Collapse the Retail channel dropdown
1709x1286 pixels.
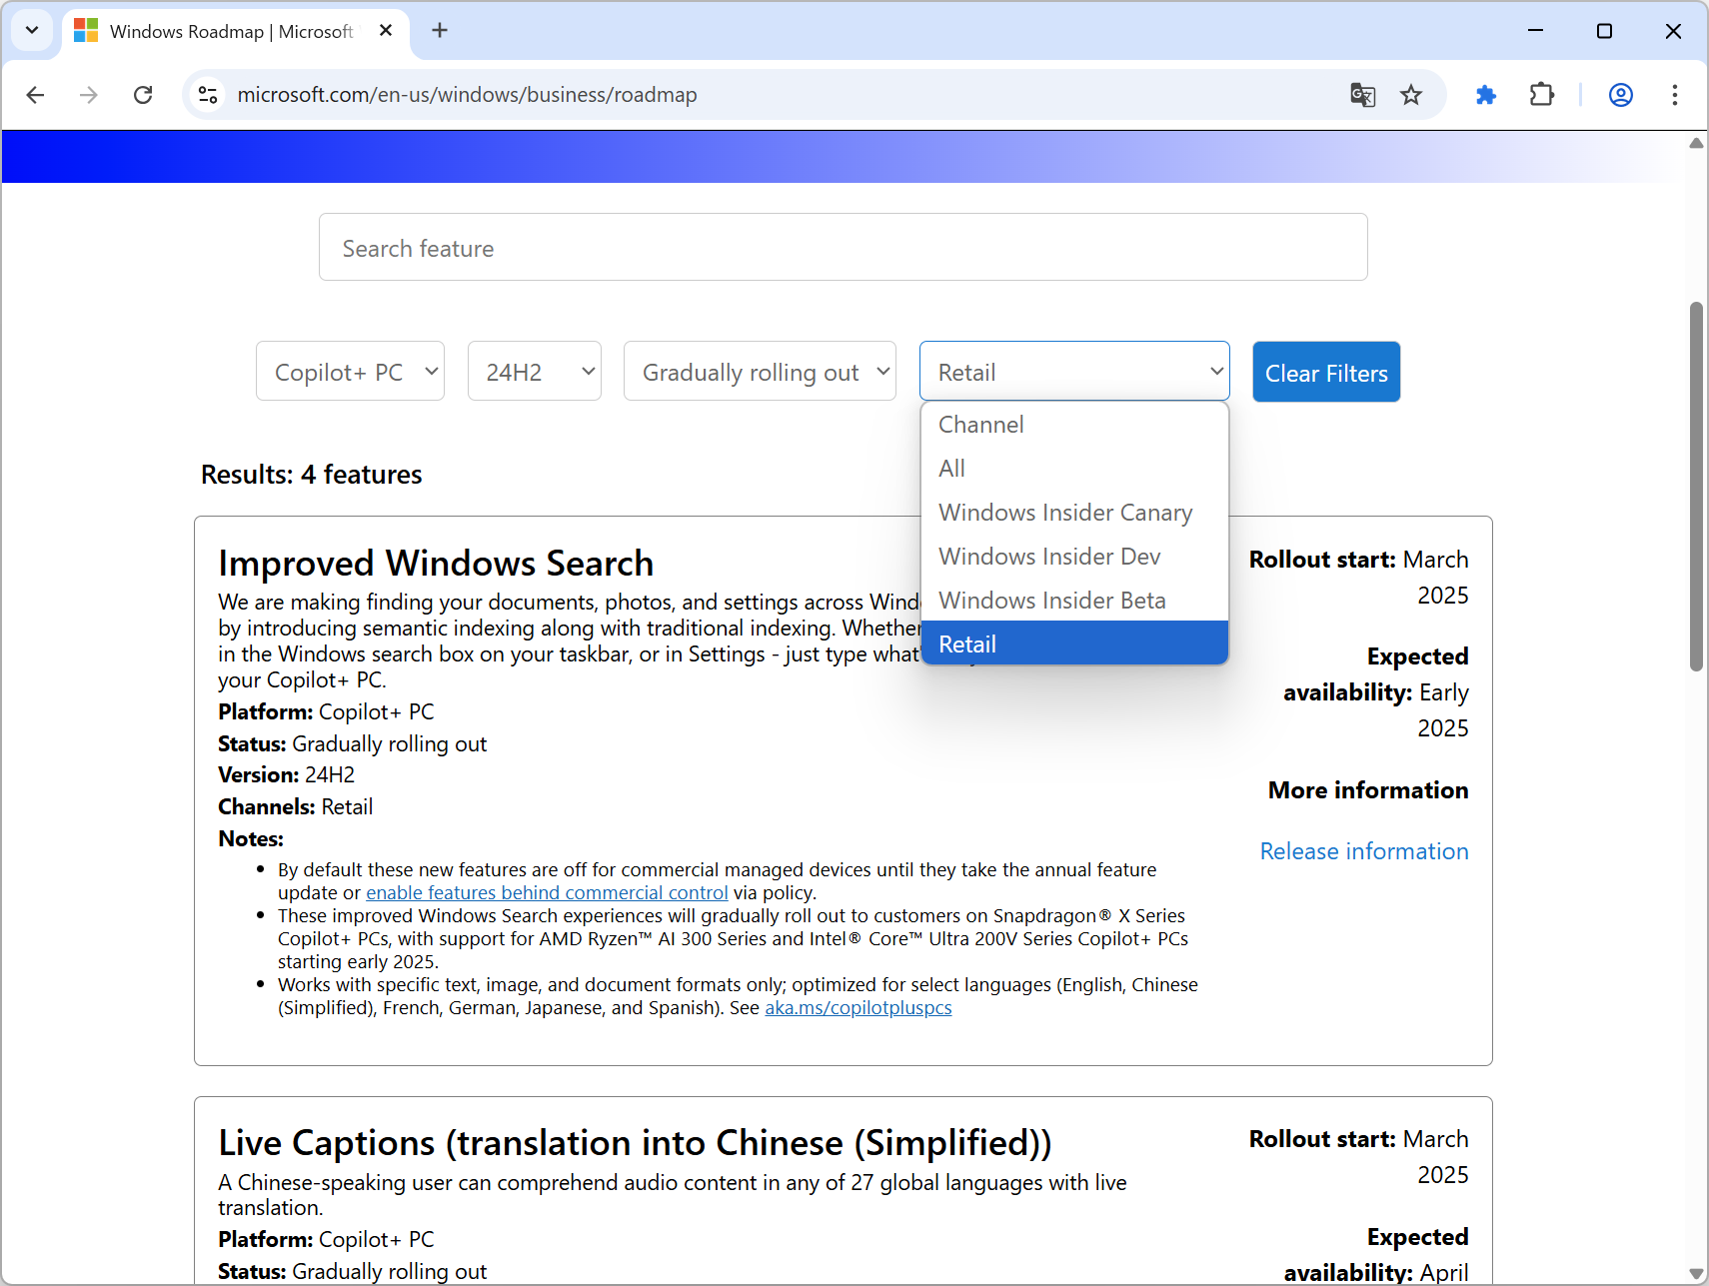click(x=1074, y=371)
